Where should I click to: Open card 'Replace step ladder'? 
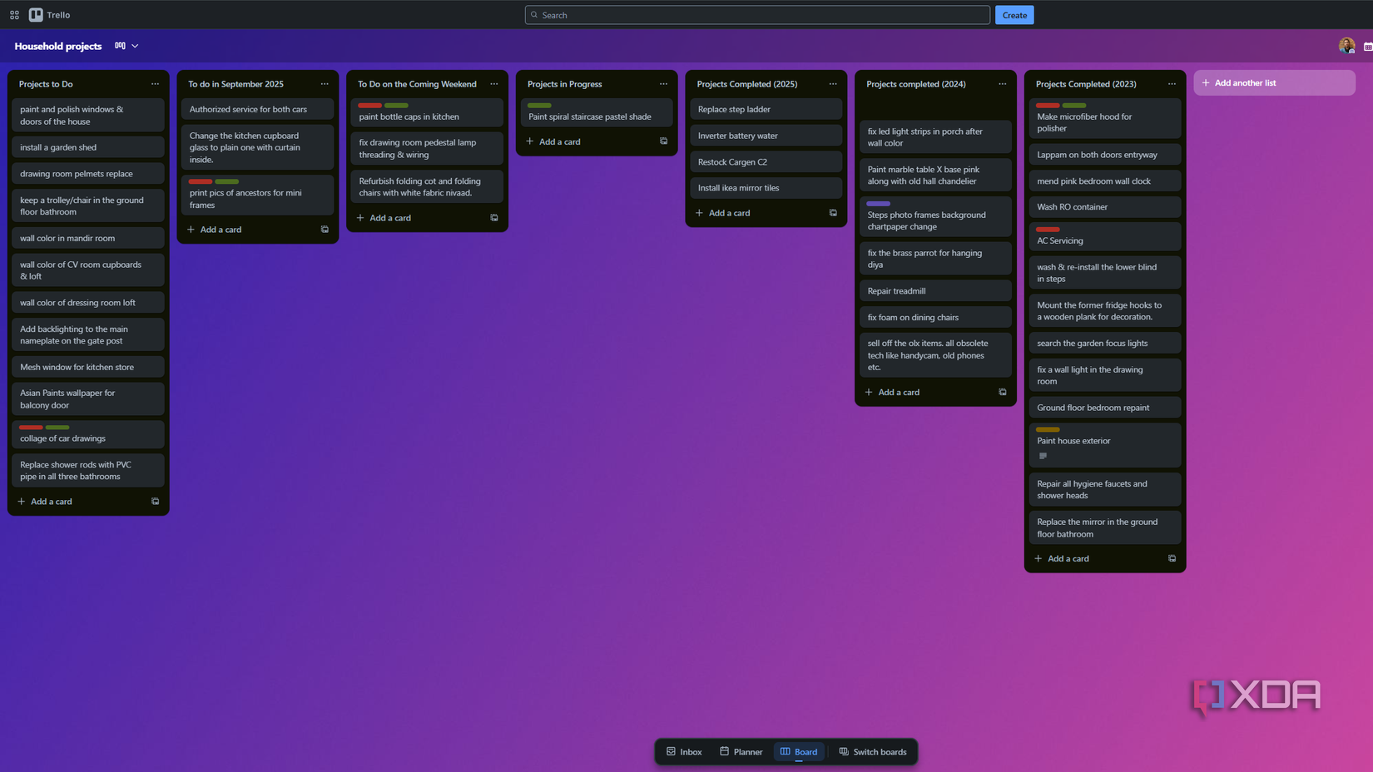pos(766,109)
